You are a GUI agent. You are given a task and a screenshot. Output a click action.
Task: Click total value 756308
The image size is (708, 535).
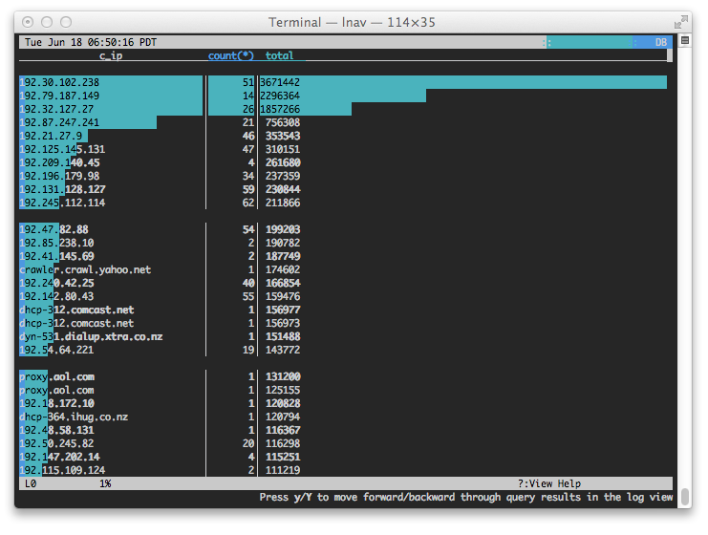[283, 122]
